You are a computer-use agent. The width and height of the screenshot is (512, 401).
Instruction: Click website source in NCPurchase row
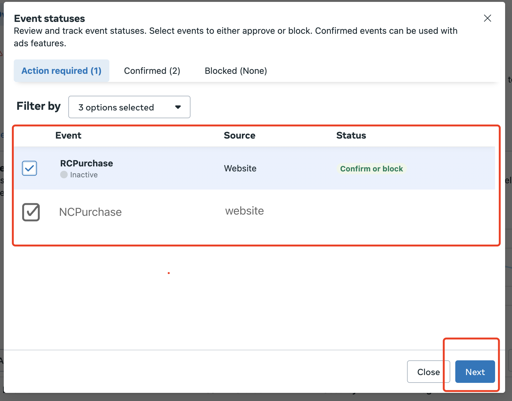244,211
